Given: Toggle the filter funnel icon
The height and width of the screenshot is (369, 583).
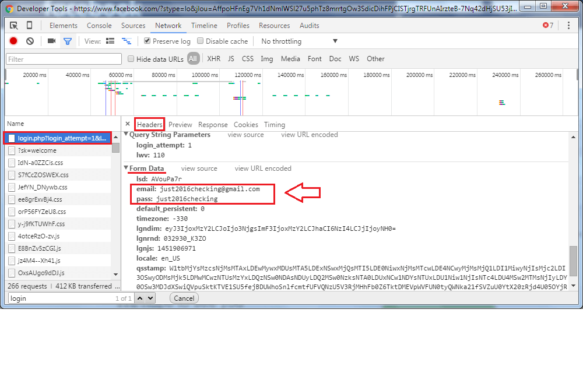Looking at the screenshot, I should [x=68, y=41].
